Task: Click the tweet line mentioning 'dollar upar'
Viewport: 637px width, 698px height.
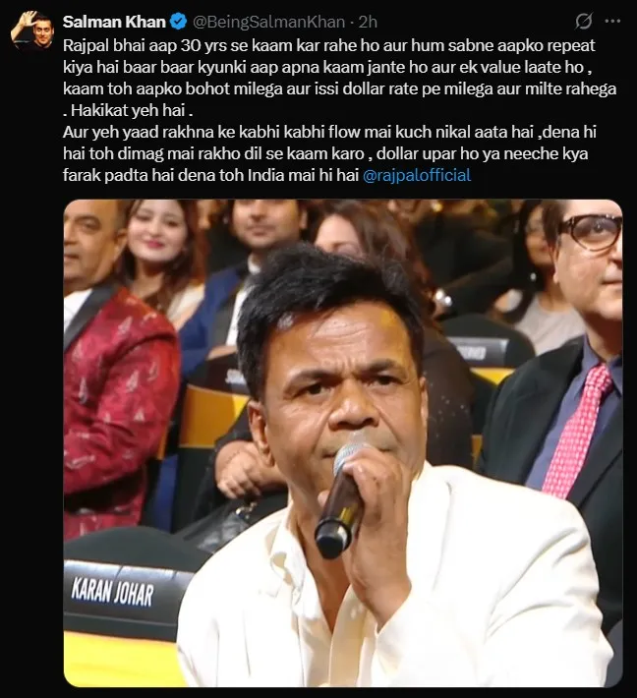Action: pos(325,153)
